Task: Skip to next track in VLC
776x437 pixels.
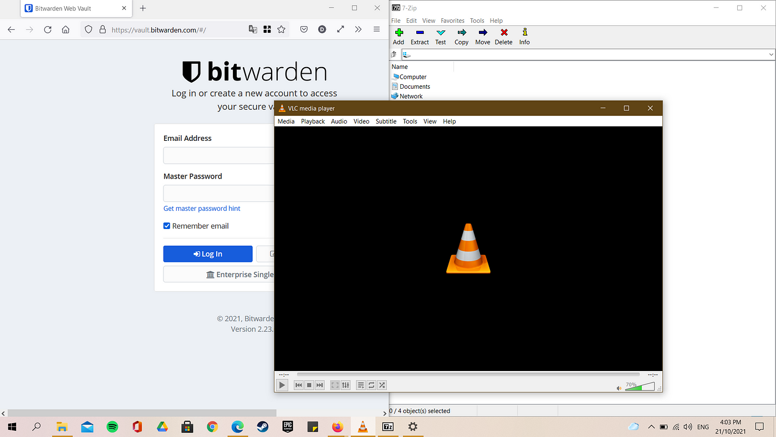Action: (320, 385)
